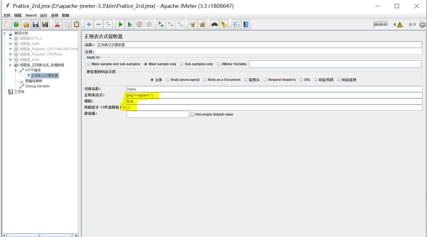
Task: Select 响应信息 radio button
Action: 339,80
